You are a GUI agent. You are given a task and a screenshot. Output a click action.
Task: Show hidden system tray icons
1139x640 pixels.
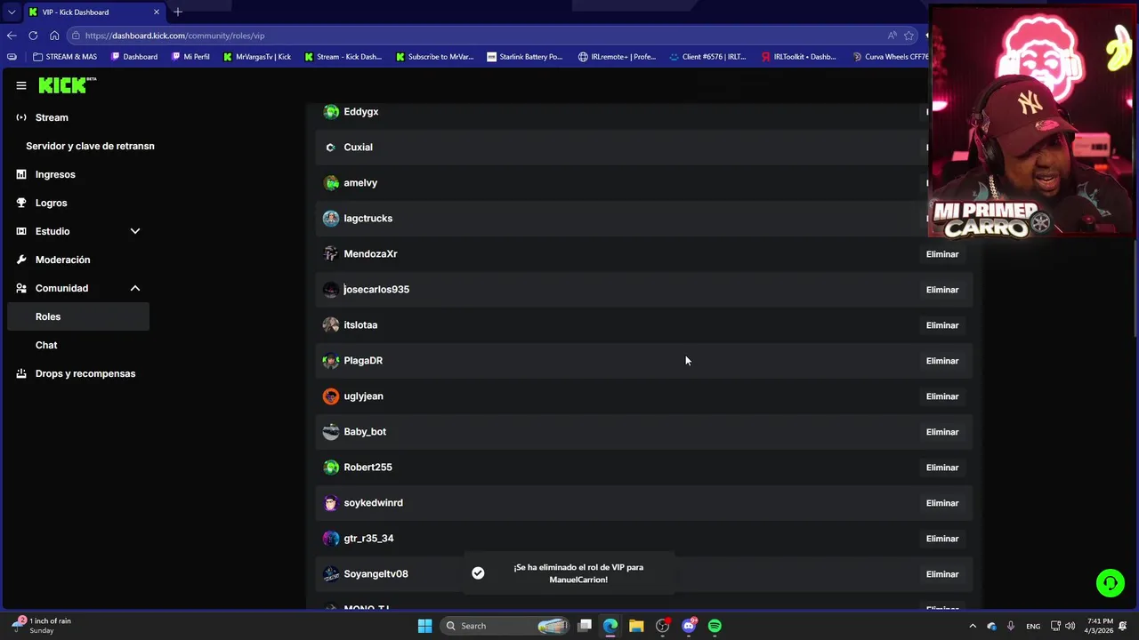[x=972, y=626]
